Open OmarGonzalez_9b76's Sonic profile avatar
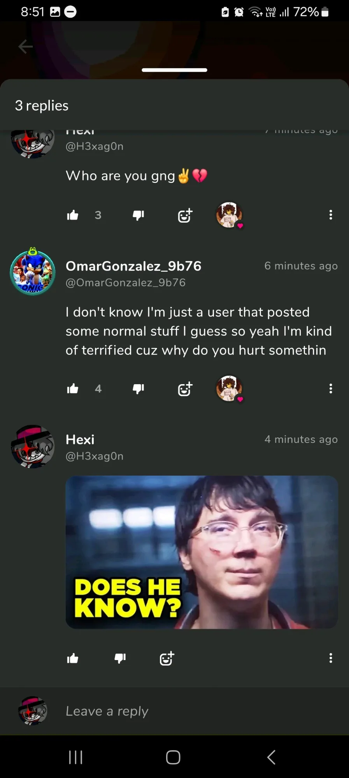This screenshot has height=778, width=349. 33,272
